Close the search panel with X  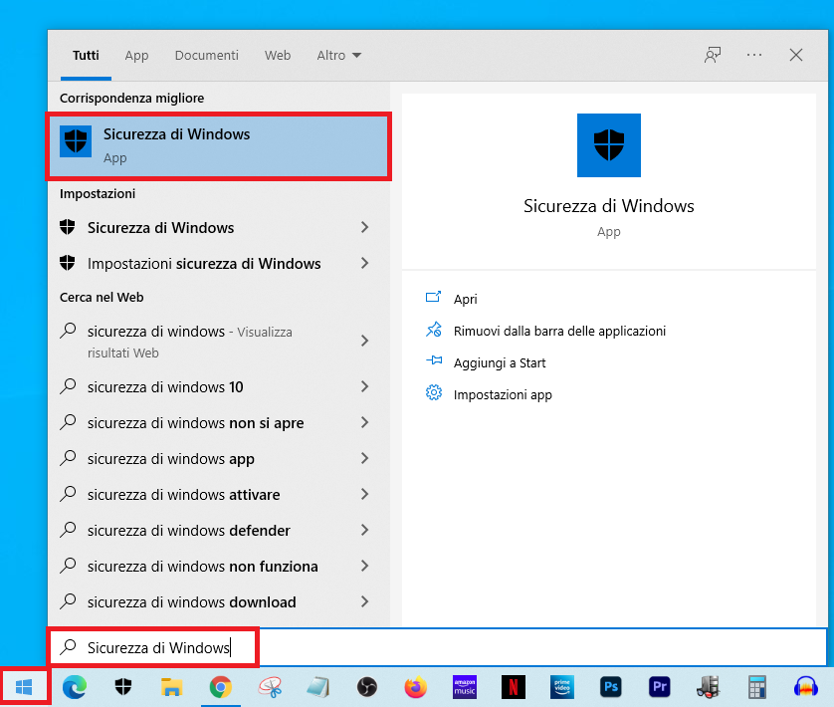[x=796, y=55]
